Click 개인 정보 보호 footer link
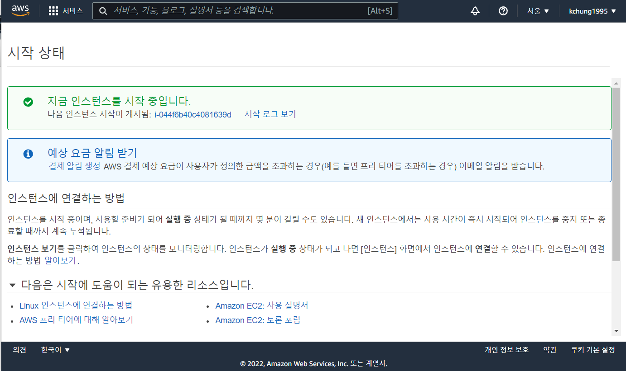 [506, 350]
